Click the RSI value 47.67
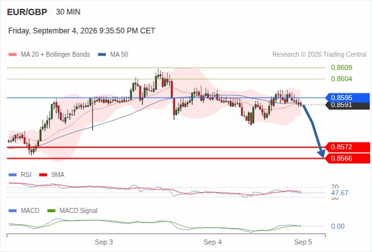This screenshot has height=252, width=372. [x=340, y=193]
